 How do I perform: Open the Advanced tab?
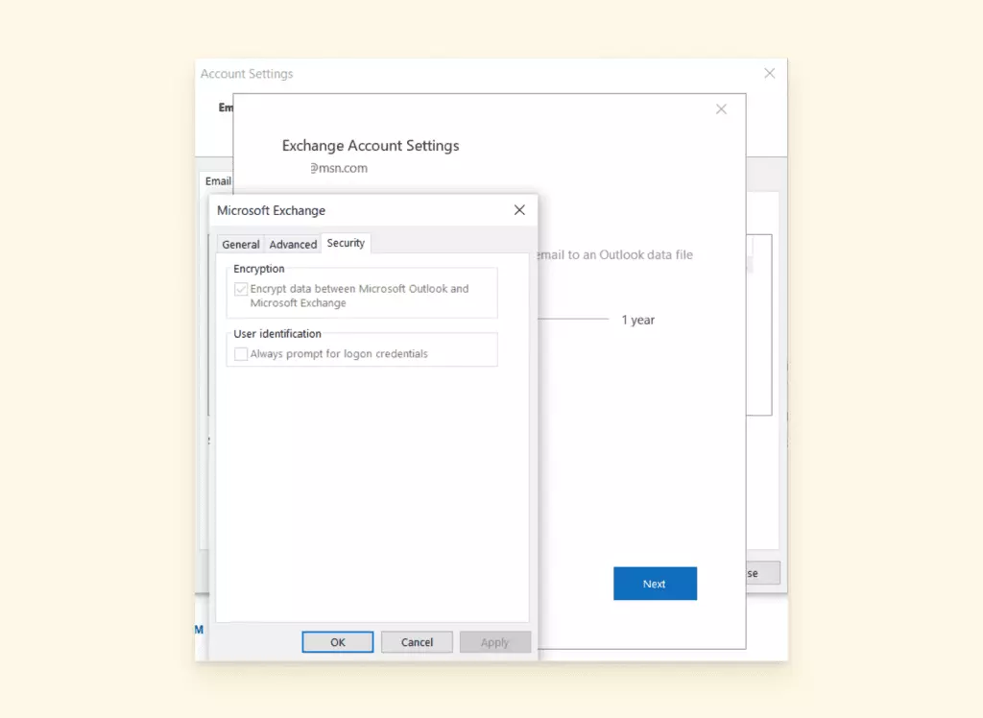click(293, 245)
